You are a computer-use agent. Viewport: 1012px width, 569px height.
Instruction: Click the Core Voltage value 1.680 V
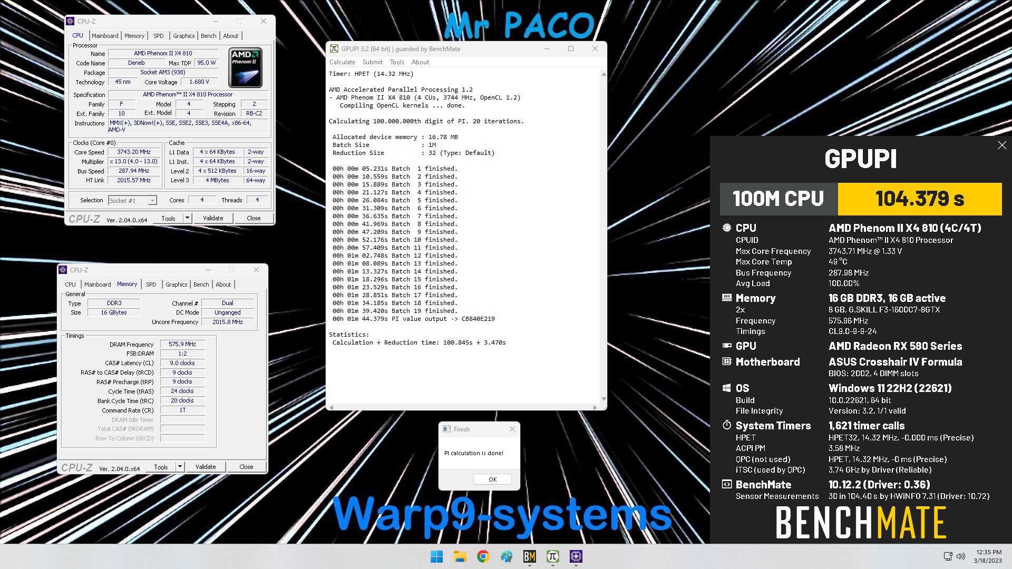199,82
